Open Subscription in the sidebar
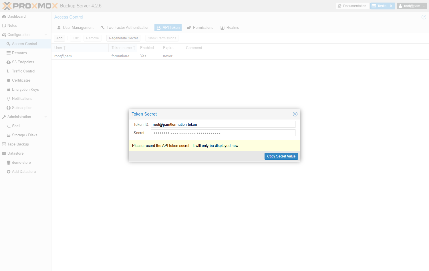This screenshot has height=271, width=429. tap(25, 108)
